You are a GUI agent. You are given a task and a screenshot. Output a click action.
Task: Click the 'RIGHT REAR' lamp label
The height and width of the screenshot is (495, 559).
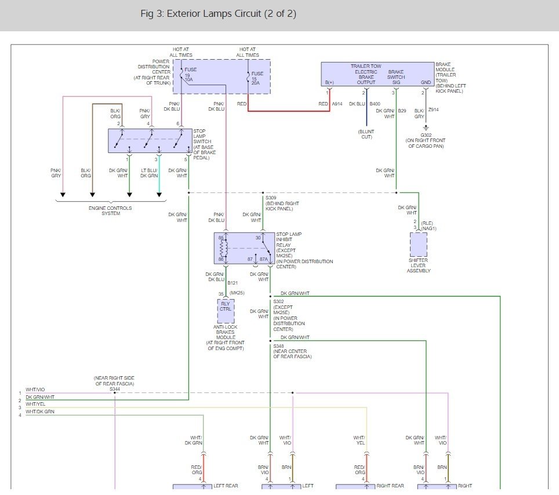coord(390,486)
